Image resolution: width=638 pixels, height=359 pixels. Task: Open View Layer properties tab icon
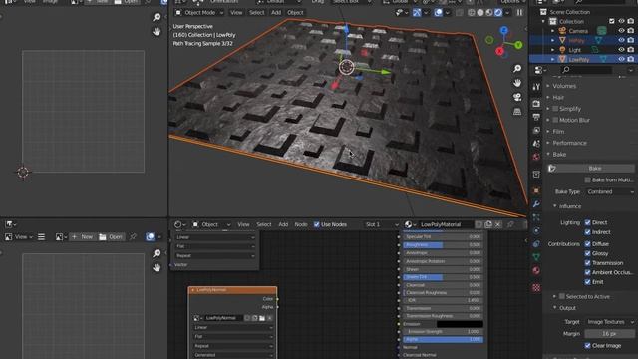click(536, 130)
